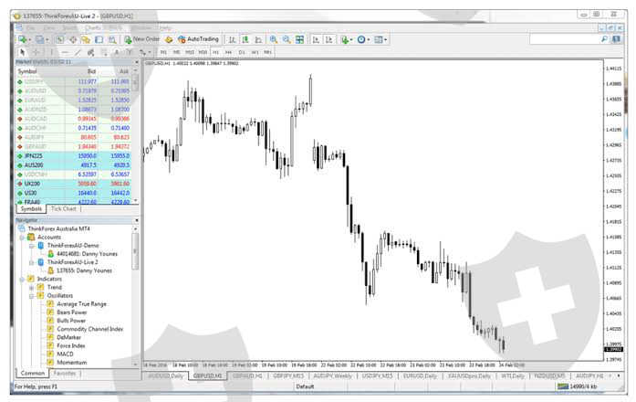636x402 pixels.
Task: Switch to the Tick Chart tab
Action: 64,208
